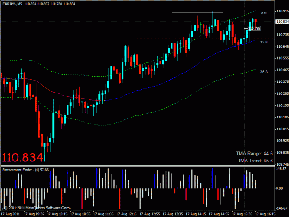
Task: Click the 110.375 price axis label
Action: point(283,82)
